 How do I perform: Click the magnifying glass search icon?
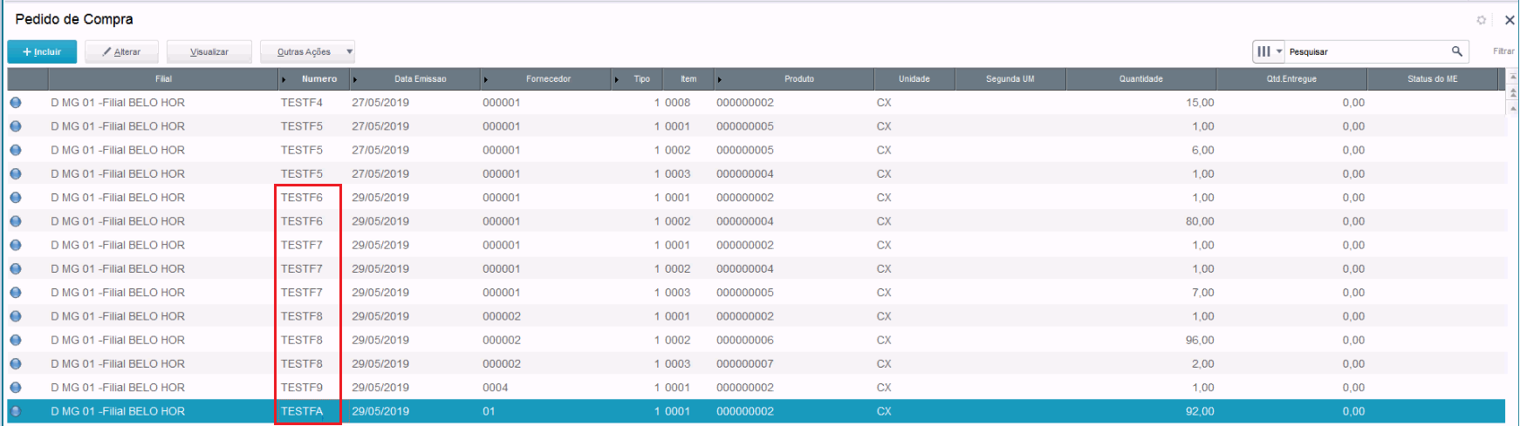tap(1456, 51)
